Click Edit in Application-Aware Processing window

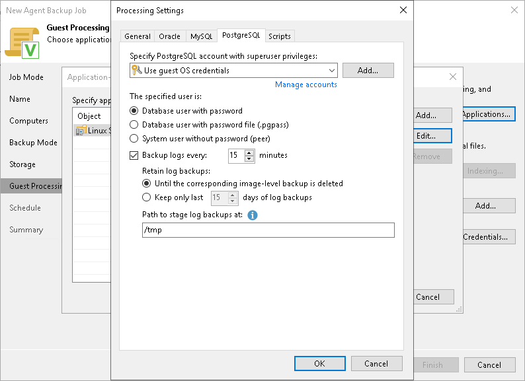click(432, 136)
